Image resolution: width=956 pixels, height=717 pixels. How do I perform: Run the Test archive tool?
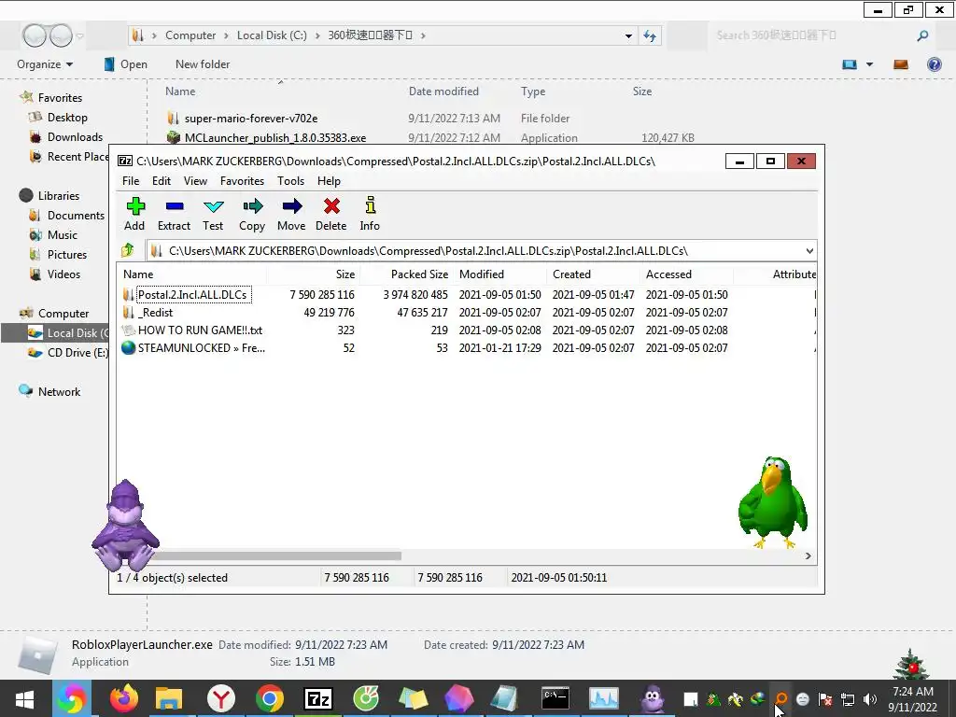213,214
